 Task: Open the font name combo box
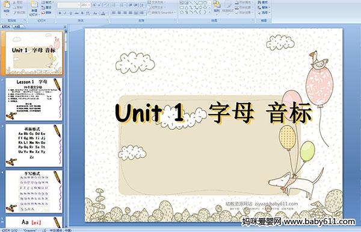tap(69, 5)
